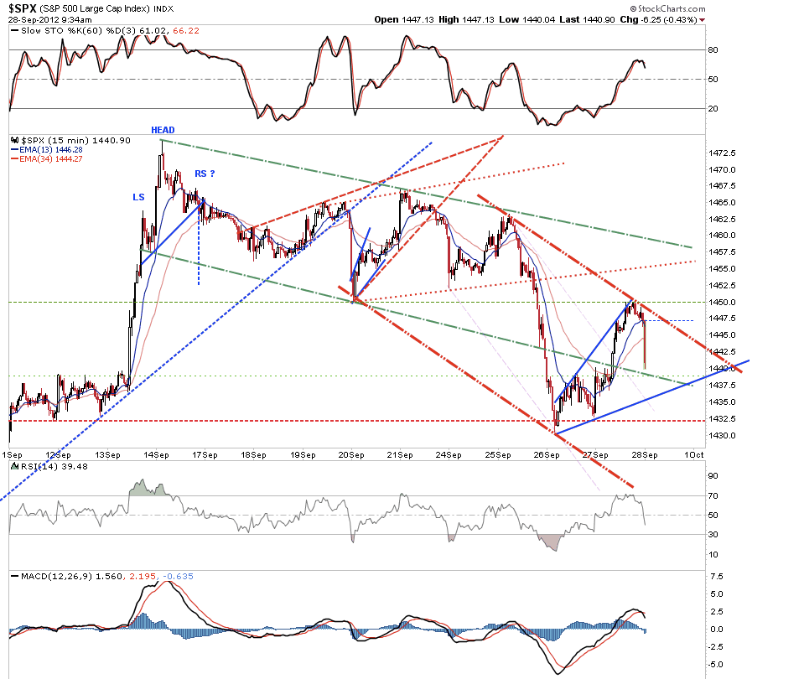Click the 1432.5 price axis label
The width and height of the screenshot is (804, 679).
(722, 418)
